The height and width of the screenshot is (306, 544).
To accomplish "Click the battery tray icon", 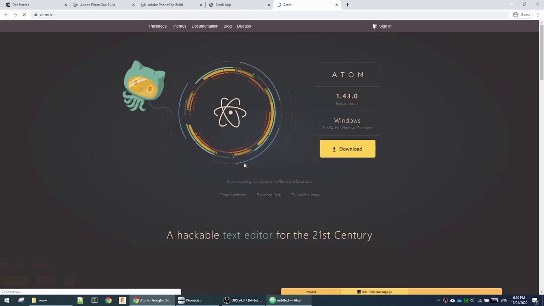I will 487,300.
